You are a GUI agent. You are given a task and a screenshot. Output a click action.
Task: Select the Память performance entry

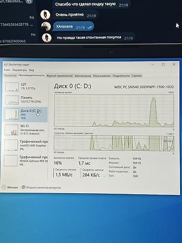pyautogui.click(x=26, y=100)
